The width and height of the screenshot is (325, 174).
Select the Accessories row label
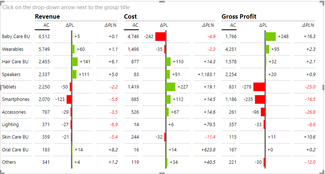tap(14, 112)
